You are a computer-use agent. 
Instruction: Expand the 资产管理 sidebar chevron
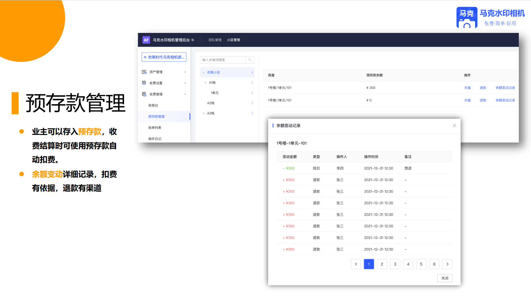coord(185,72)
